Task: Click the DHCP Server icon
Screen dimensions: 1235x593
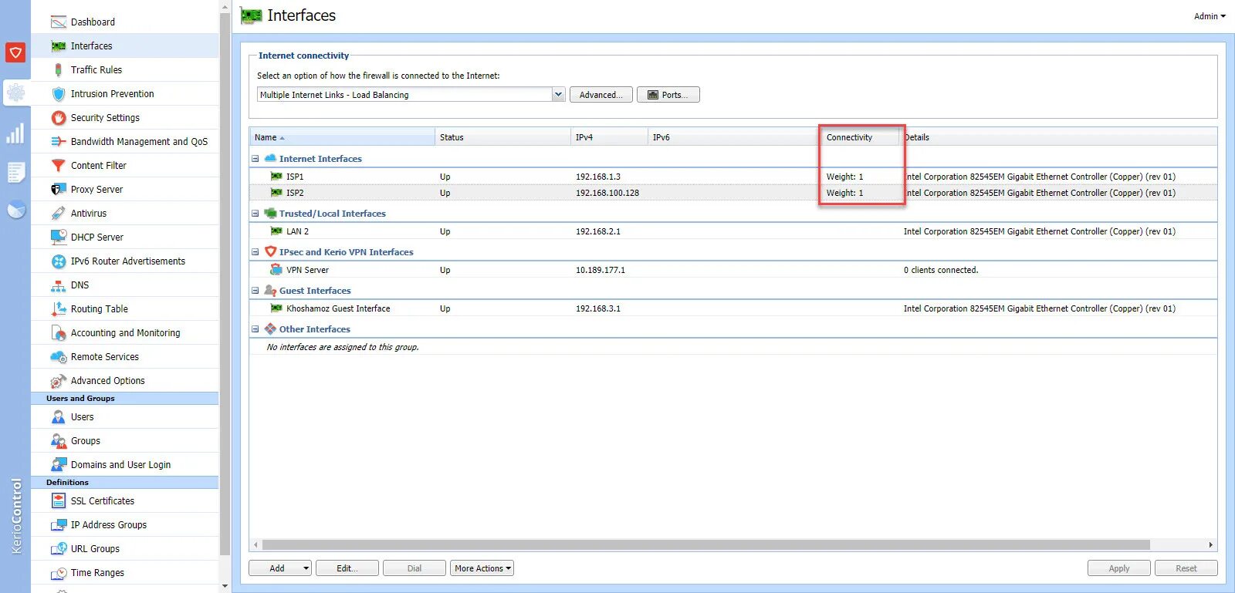Action: click(58, 238)
